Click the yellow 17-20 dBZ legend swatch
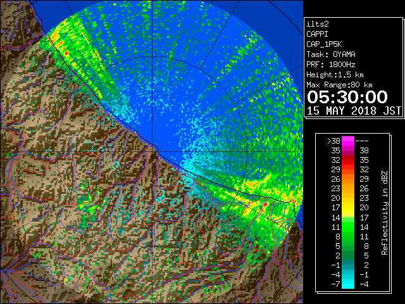 (348, 208)
